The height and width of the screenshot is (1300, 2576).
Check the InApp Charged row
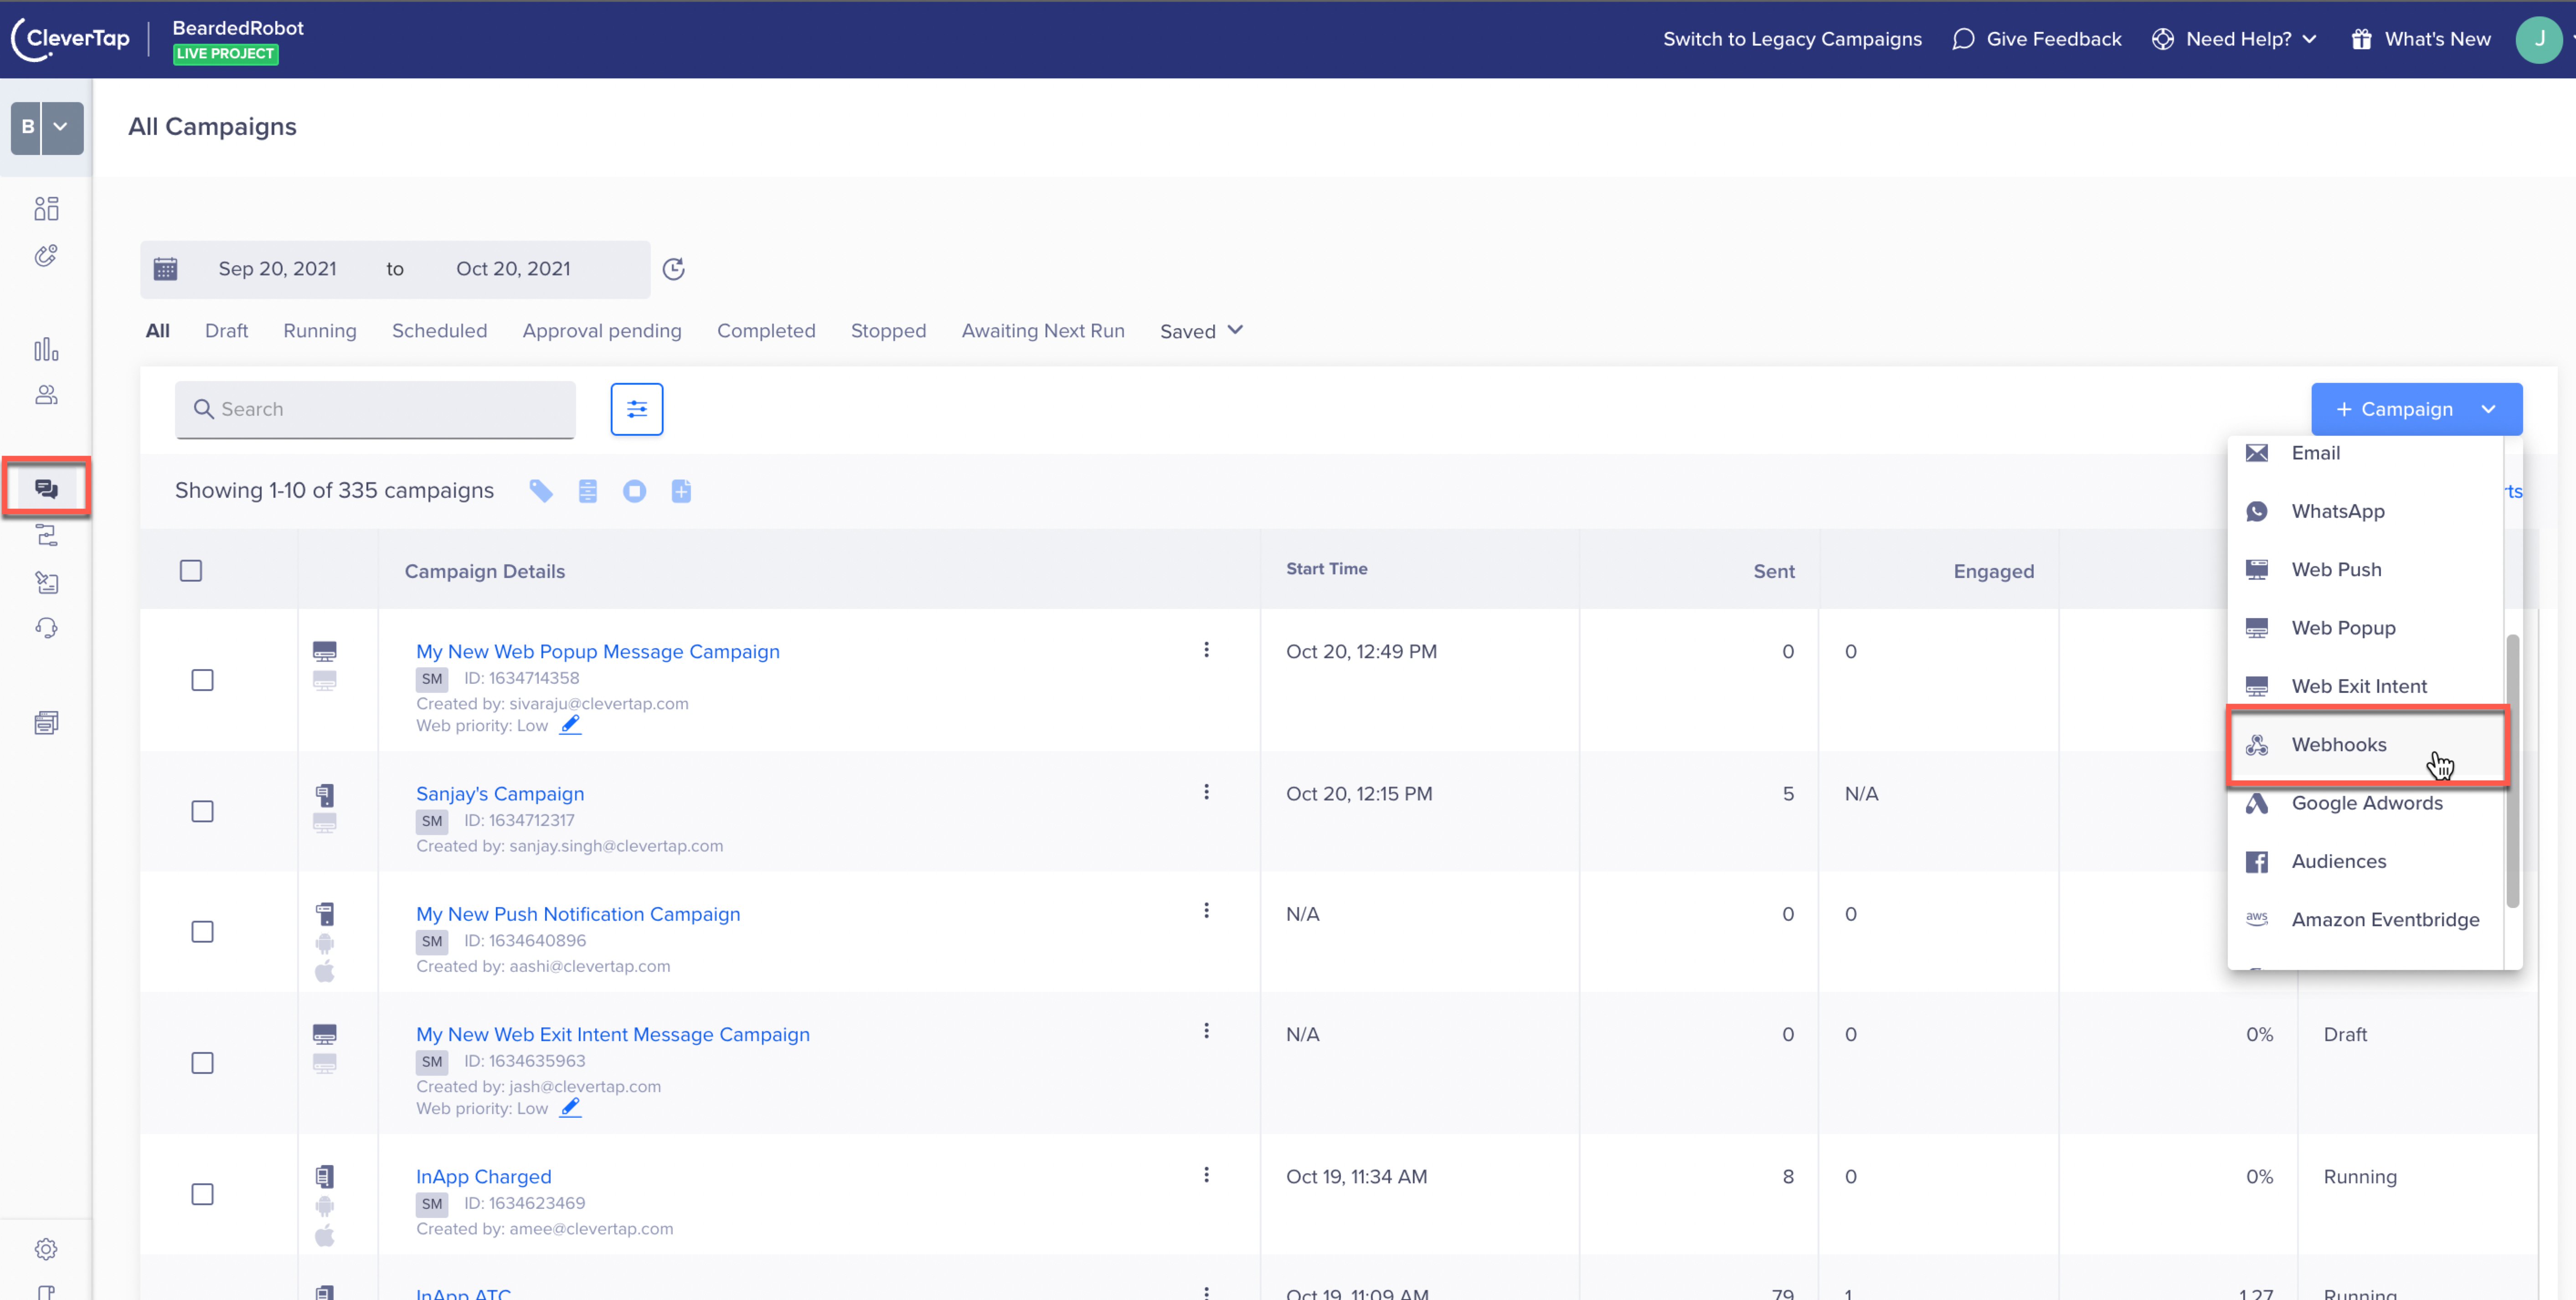point(203,1194)
